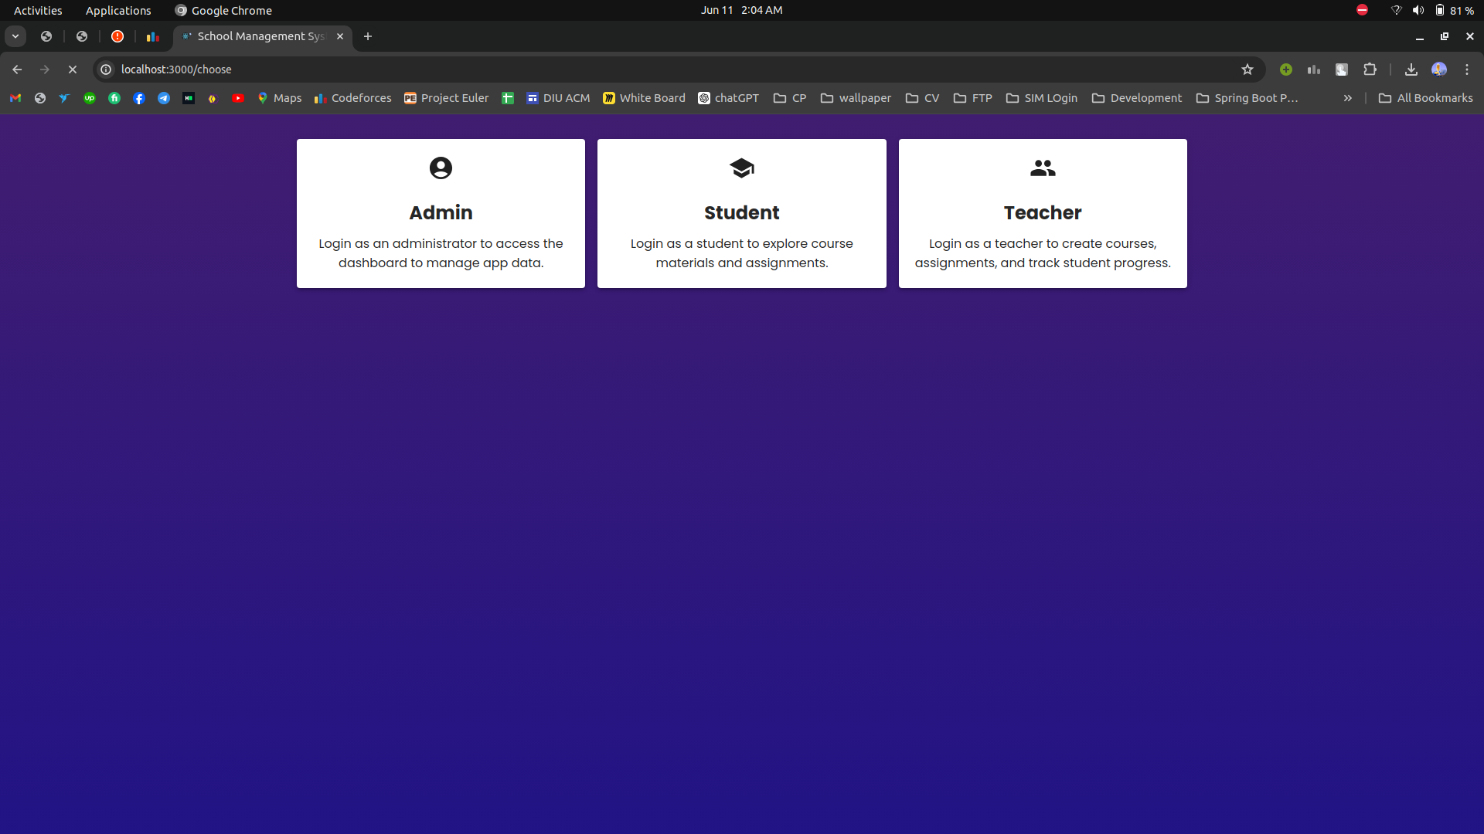Open the Chrome extensions menu
This screenshot has height=834, width=1484.
click(x=1370, y=69)
